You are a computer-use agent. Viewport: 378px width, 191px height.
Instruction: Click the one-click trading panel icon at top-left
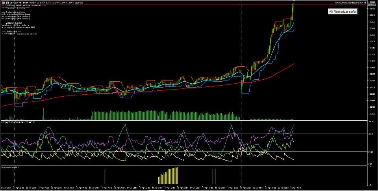pyautogui.click(x=3, y=3)
